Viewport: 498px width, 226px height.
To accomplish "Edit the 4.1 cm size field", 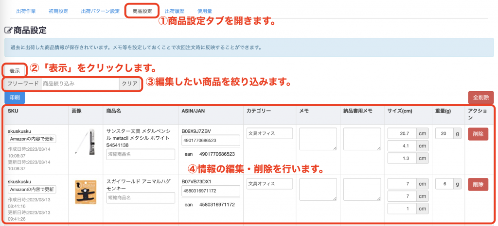I will pos(402,145).
